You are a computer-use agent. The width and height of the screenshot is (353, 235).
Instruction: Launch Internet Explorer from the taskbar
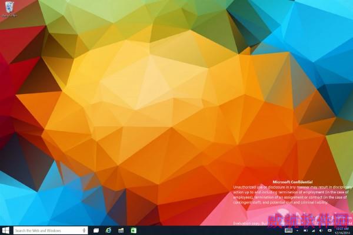pos(108,230)
